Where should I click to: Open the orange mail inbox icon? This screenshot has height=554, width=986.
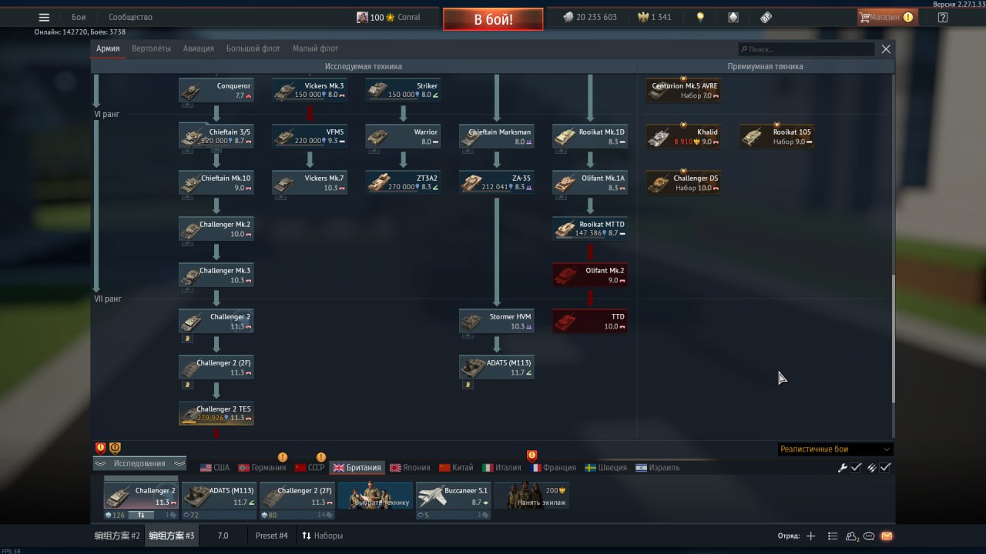point(887,536)
